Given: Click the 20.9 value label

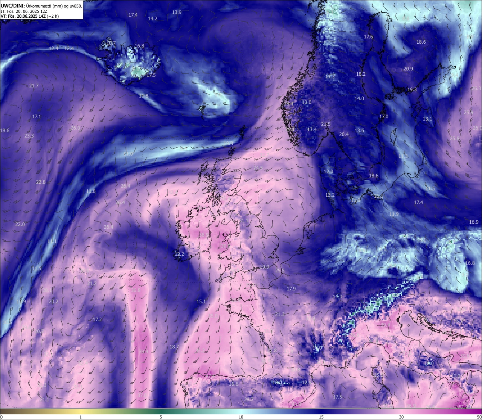Looking at the screenshot, I should click(x=408, y=69).
